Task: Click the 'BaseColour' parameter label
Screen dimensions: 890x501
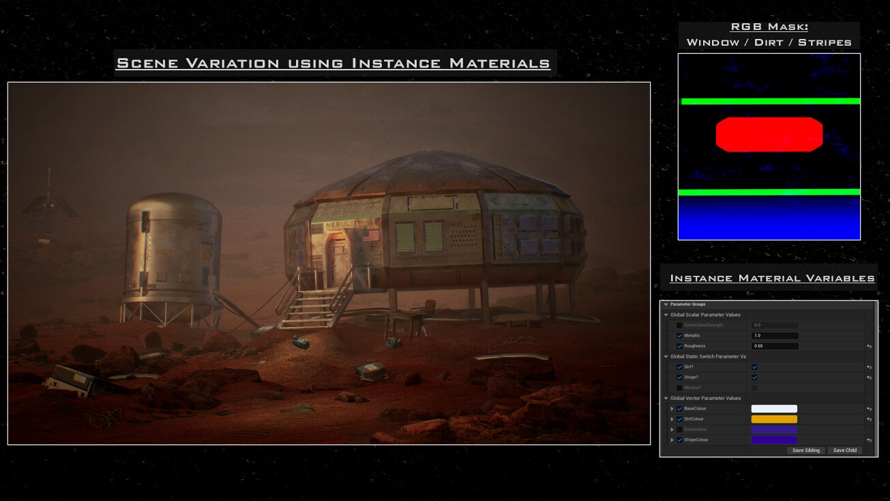Action: pyautogui.click(x=696, y=409)
